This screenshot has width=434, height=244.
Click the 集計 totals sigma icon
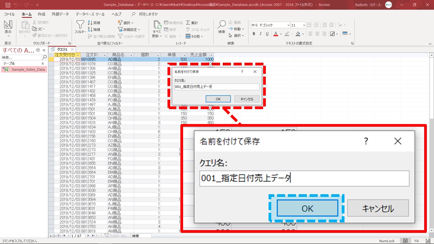coord(192,23)
